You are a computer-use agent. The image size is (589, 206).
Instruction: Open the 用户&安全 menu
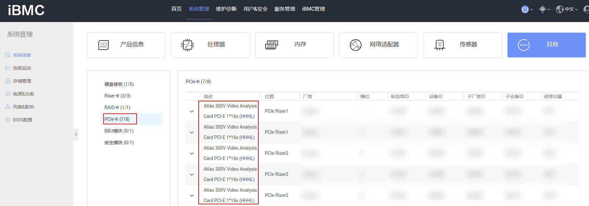[x=256, y=9]
